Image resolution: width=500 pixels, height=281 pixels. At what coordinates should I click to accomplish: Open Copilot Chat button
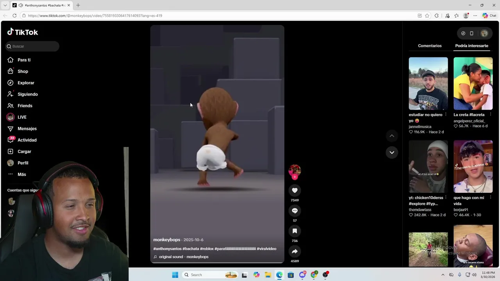[x=489, y=16]
